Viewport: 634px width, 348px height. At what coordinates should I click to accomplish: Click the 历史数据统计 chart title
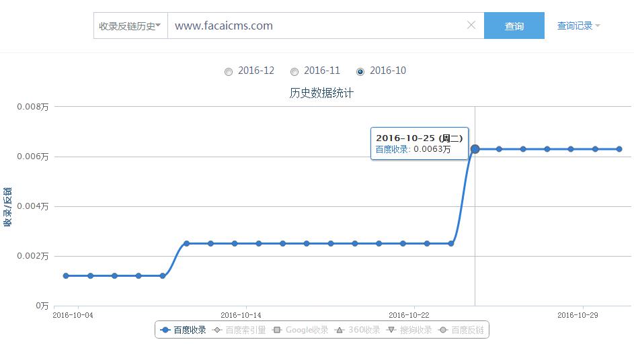[x=321, y=93]
